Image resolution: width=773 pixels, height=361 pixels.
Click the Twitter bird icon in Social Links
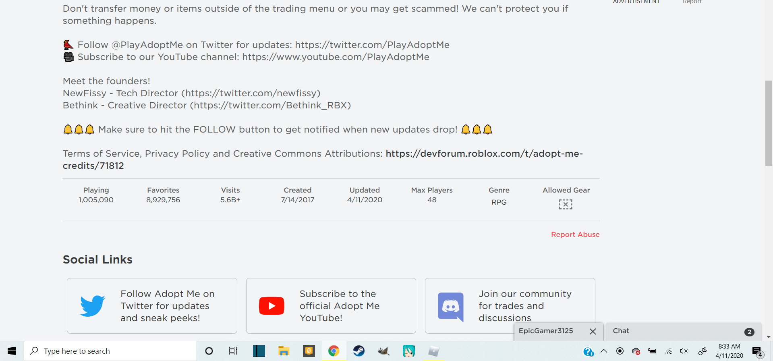click(93, 306)
